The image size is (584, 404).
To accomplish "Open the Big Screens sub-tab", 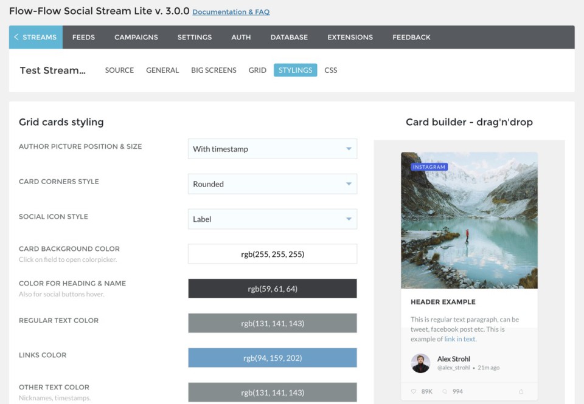I will tap(214, 70).
